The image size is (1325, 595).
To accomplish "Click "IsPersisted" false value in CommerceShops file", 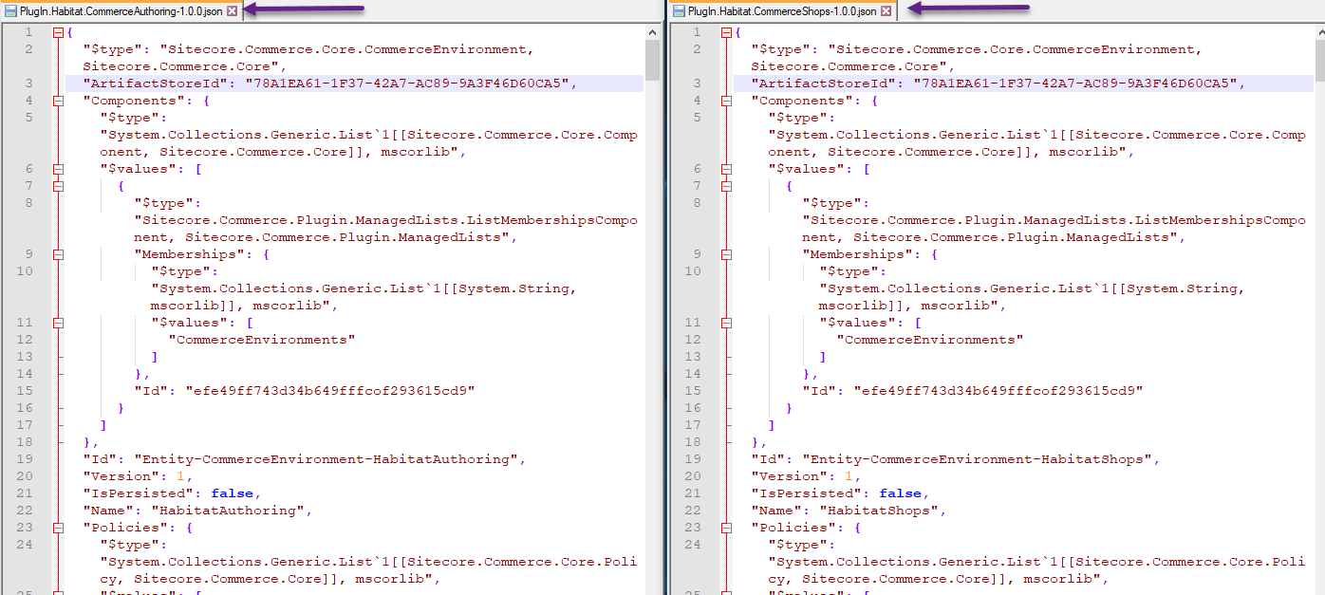I will 901,493.
